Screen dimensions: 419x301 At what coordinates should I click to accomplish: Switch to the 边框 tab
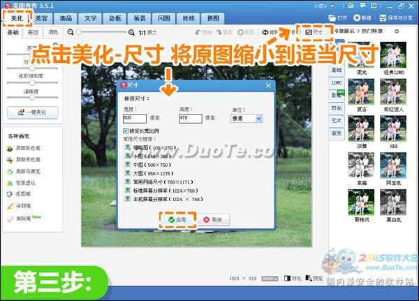(x=115, y=18)
